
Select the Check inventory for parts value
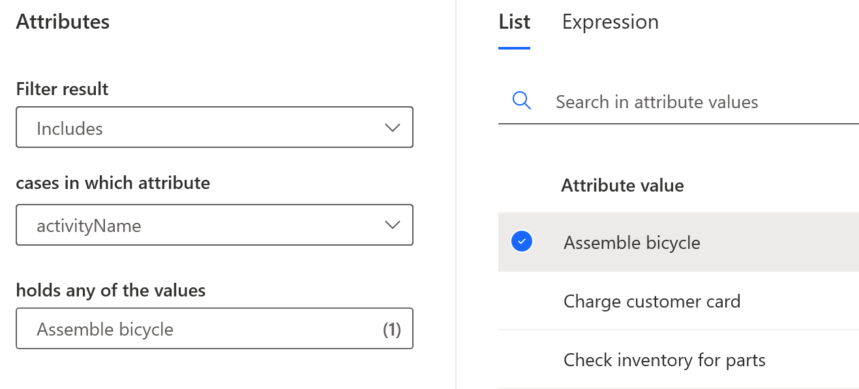664,360
